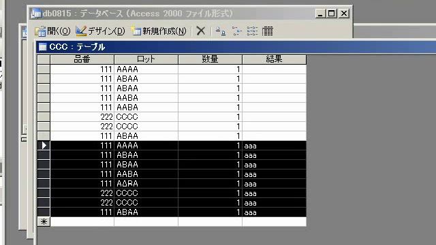436x245 pixels.
Task: Click the new-record row 品番 cell
Action: tap(82, 222)
